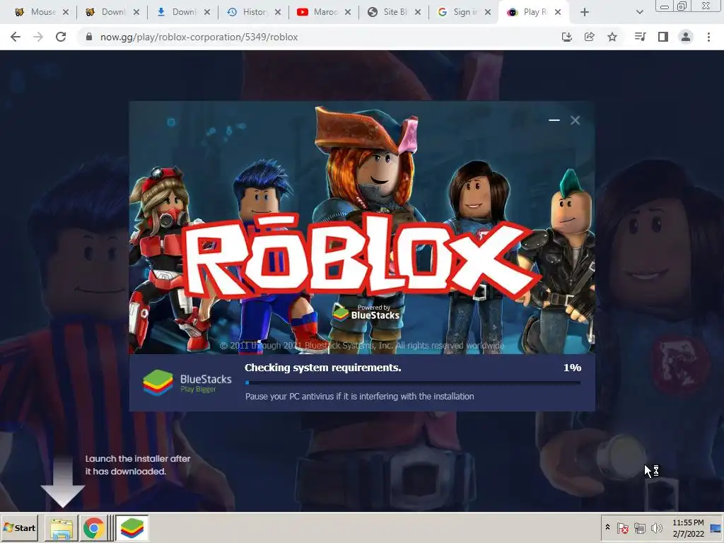
Task: Open Chrome three-dot menu
Action: tap(708, 37)
